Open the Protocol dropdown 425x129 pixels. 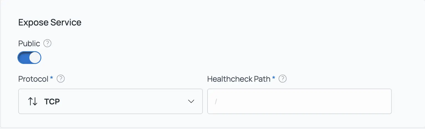click(x=110, y=101)
